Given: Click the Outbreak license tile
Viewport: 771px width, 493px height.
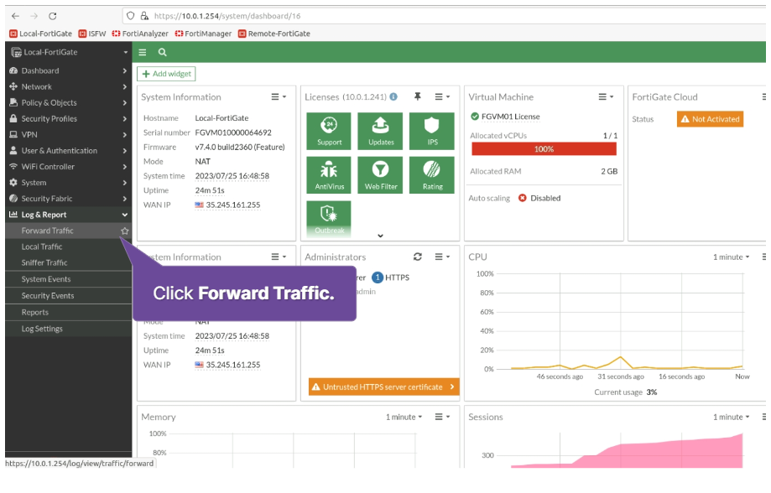Looking at the screenshot, I should (329, 219).
